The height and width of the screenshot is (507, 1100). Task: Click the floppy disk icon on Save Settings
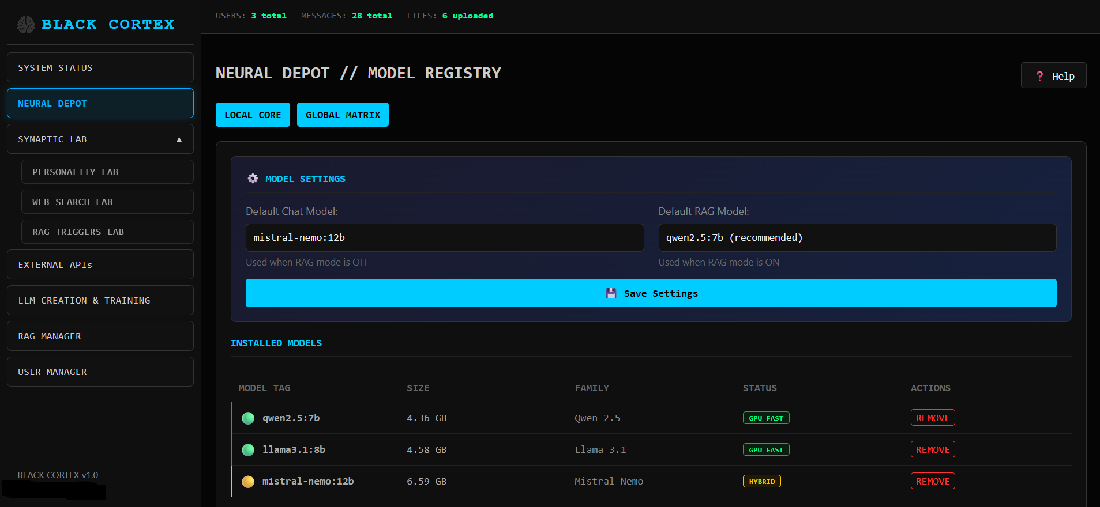pyautogui.click(x=611, y=293)
